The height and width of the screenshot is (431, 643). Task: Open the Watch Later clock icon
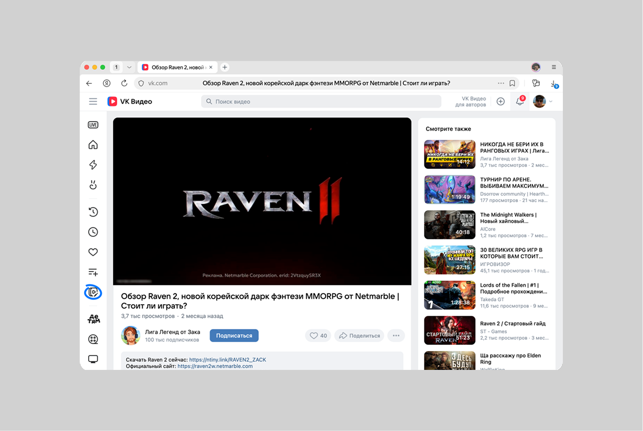[93, 232]
